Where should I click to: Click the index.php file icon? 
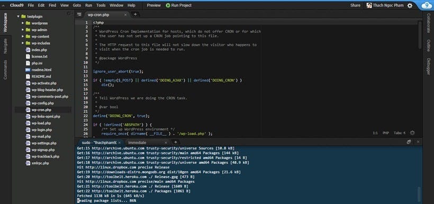coord(28,50)
